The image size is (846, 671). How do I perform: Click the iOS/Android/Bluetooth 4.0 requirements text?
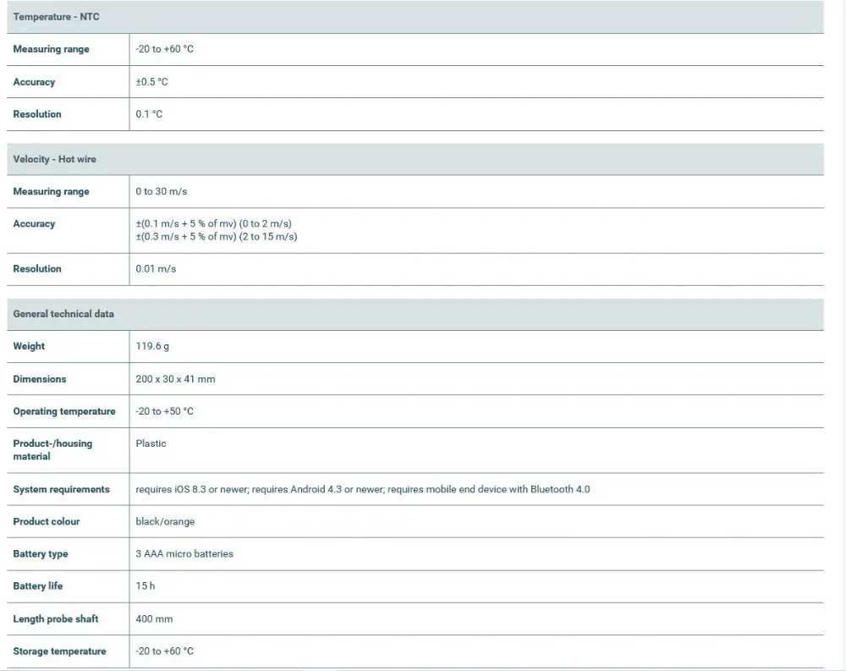point(363,490)
